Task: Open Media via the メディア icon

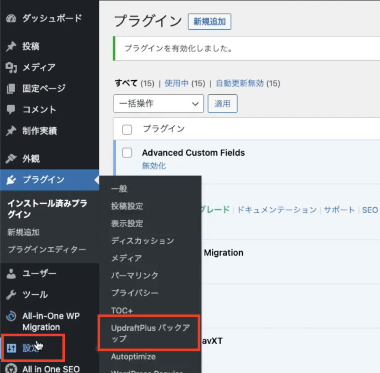Action: (12, 68)
